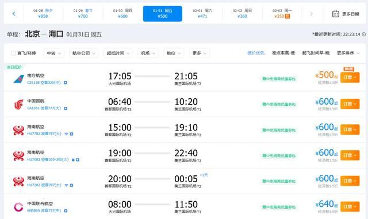Image resolution: width=368 pixels, height=219 pixels.
Task: Toggle the 直飞/经停 checkbox
Action: pyautogui.click(x=13, y=53)
